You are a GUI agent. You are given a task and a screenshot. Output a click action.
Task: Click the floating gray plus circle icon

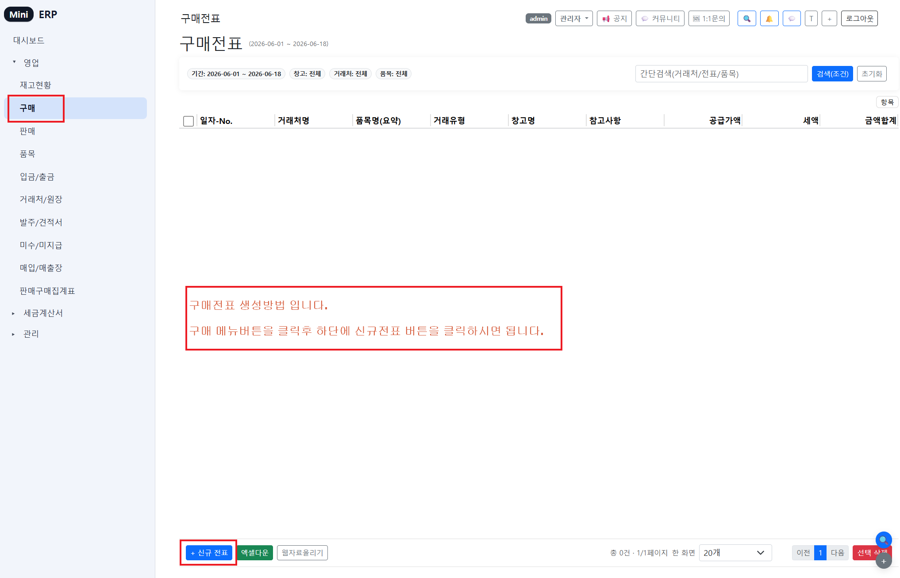(x=884, y=561)
